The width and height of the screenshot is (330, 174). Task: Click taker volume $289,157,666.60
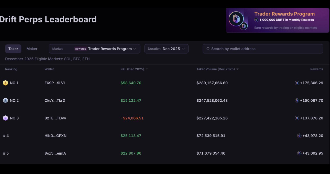point(212,83)
